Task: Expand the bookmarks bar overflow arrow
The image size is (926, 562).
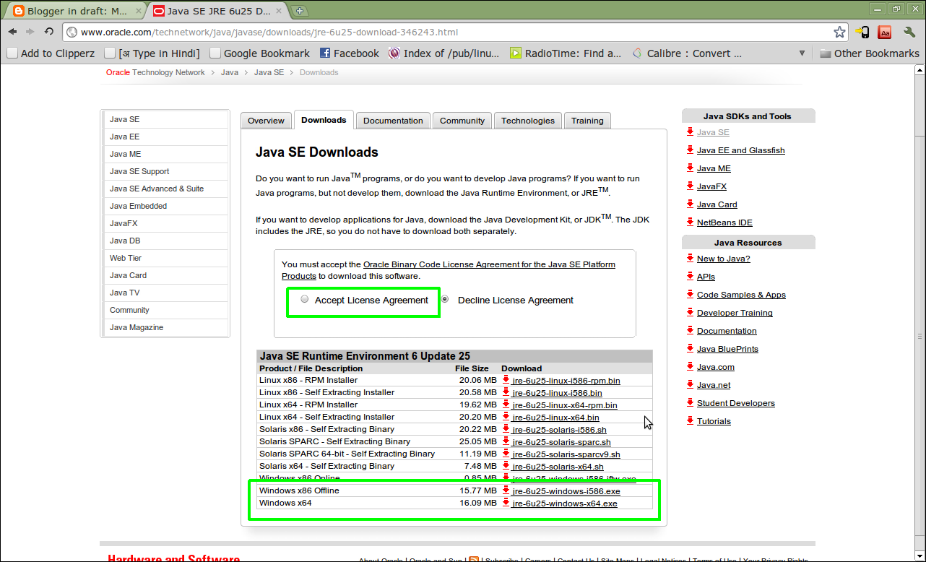Action: click(x=802, y=53)
